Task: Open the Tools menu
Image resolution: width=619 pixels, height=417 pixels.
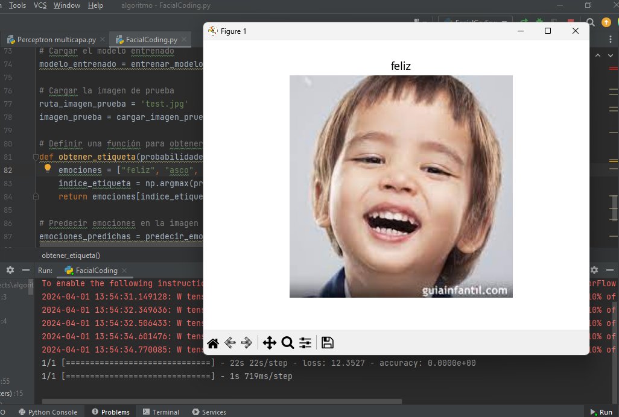Action: (16, 5)
